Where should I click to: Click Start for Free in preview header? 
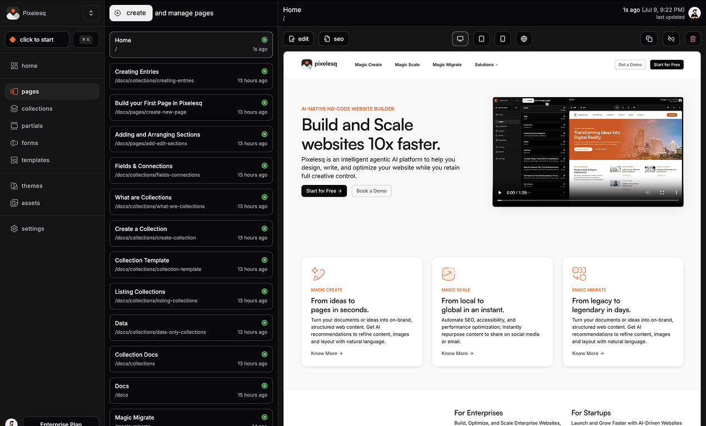pyautogui.click(x=667, y=64)
